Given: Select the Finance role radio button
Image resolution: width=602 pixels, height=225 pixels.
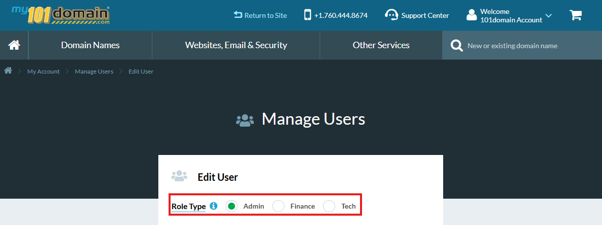Looking at the screenshot, I should 278,206.
